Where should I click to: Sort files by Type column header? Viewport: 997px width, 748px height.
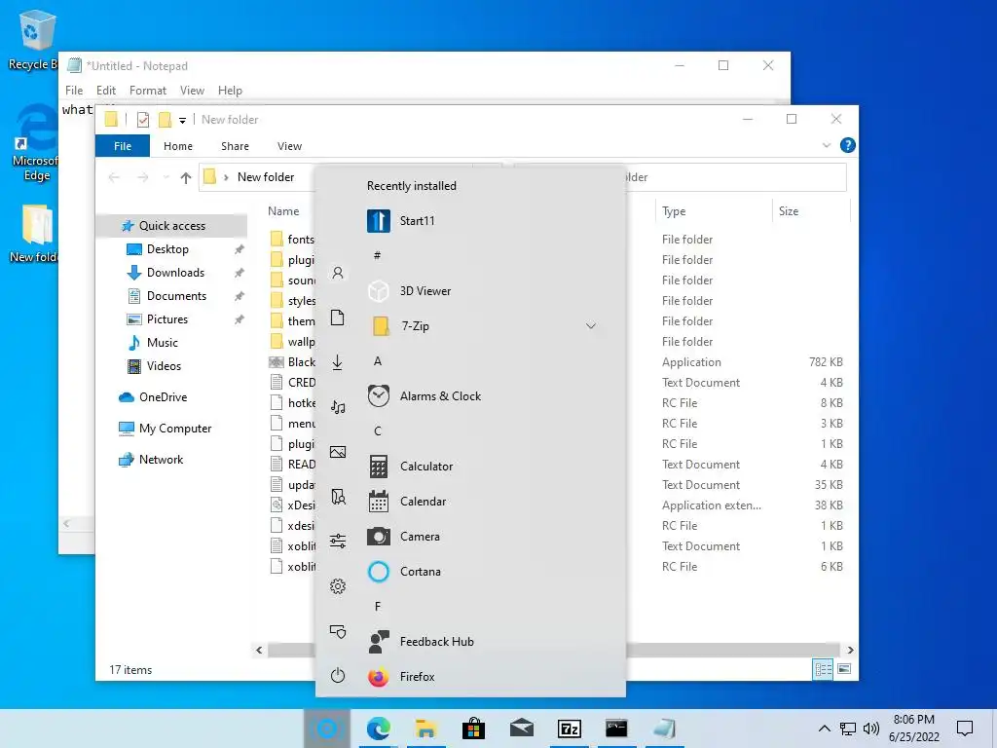point(713,211)
